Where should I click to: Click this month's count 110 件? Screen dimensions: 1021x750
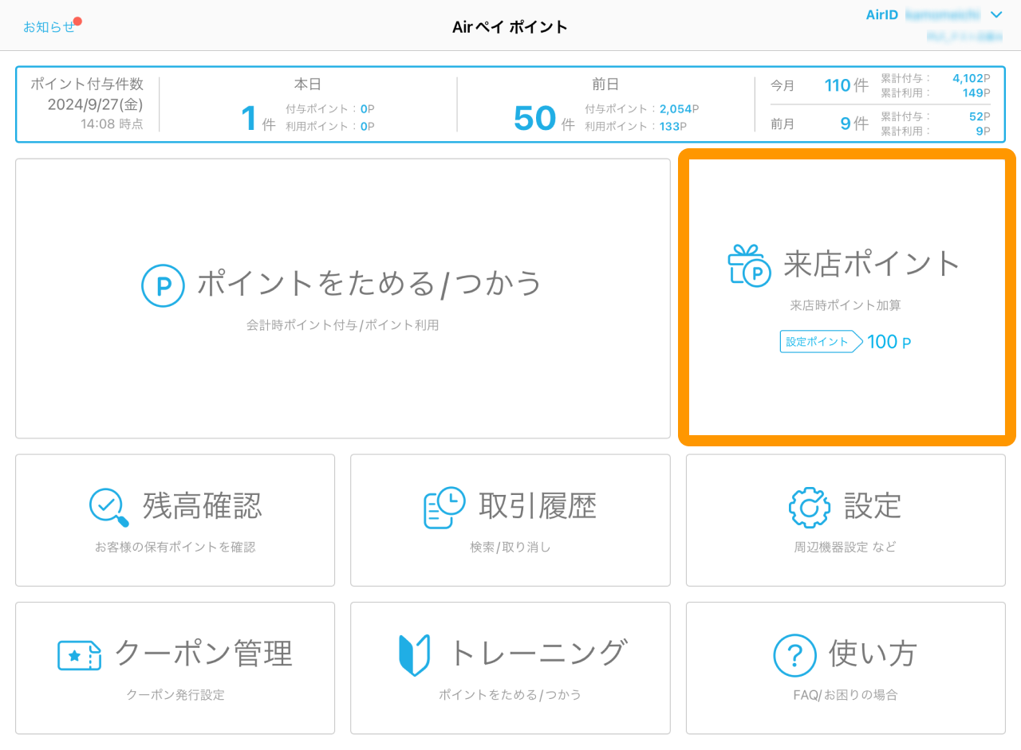point(846,85)
